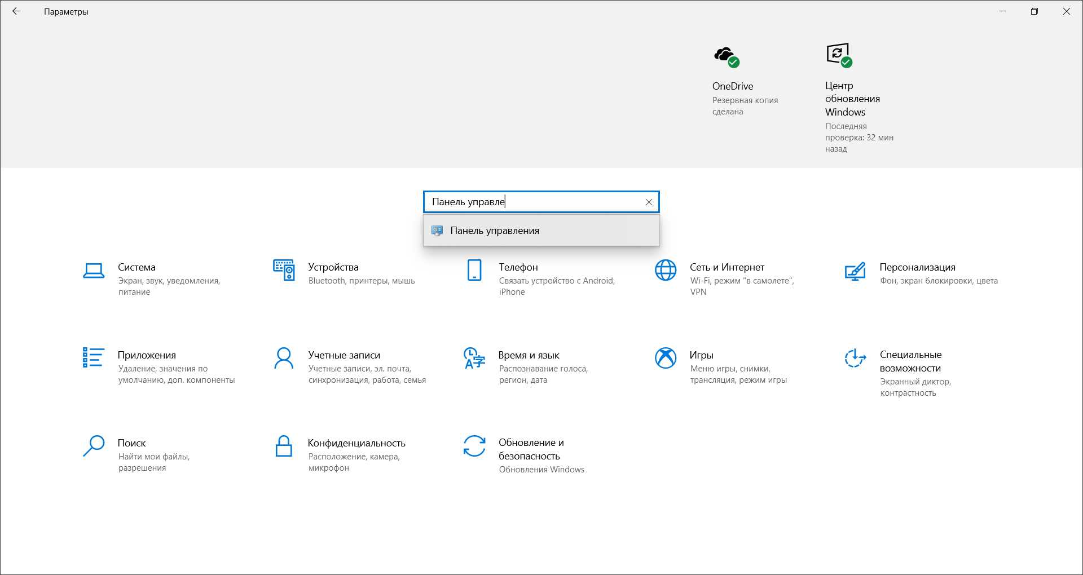Viewport: 1083px width, 575px height.
Task: Click the Телефон phone icon
Action: tap(474, 270)
